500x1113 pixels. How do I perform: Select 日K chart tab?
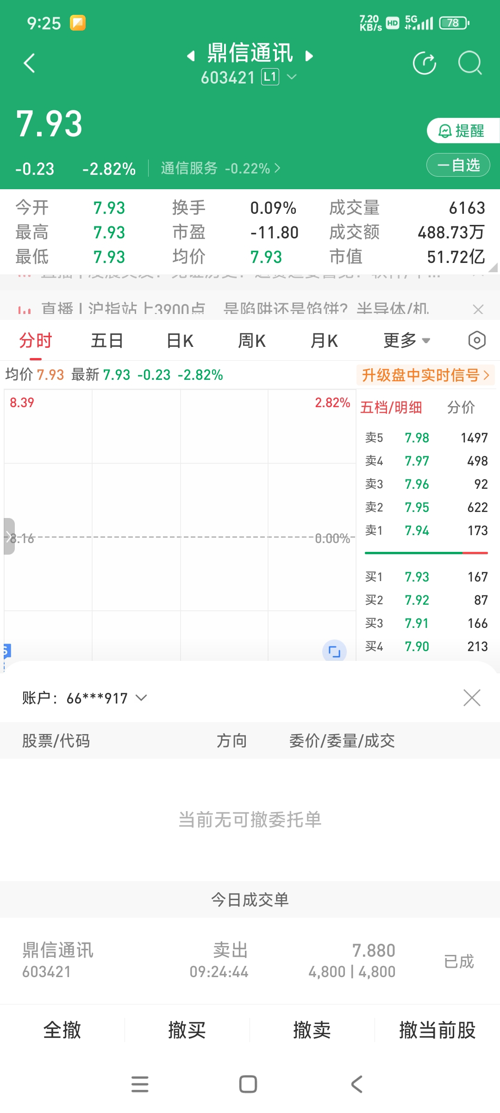pos(180,341)
